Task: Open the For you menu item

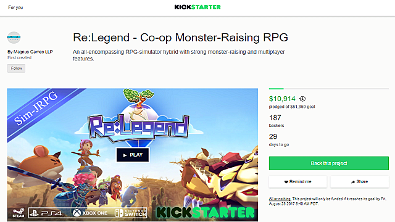Action: pos(15,7)
